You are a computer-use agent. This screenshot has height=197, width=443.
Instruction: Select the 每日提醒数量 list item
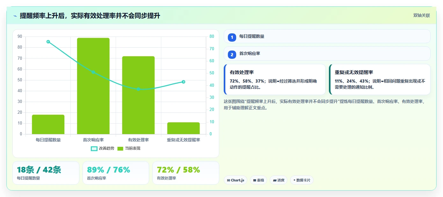(327, 36)
